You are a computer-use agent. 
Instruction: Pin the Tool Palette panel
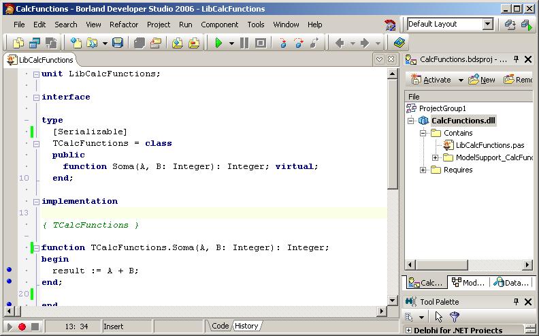(x=517, y=302)
